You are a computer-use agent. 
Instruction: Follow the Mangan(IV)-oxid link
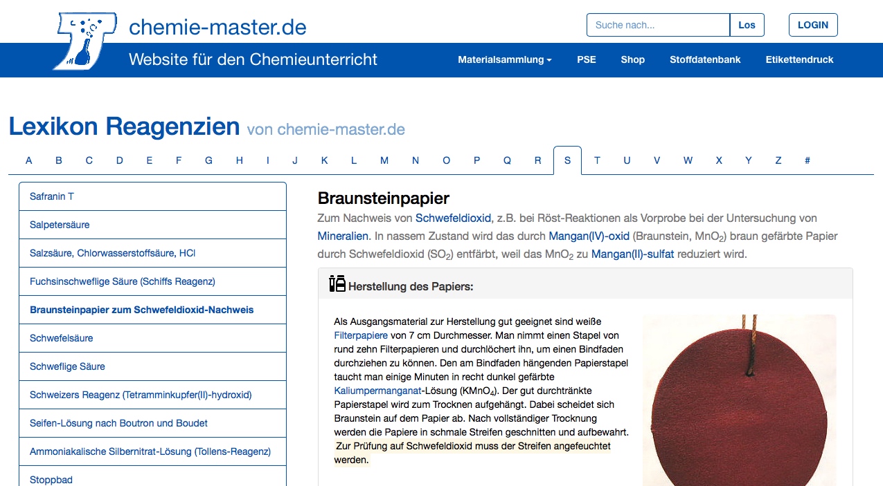(x=589, y=236)
